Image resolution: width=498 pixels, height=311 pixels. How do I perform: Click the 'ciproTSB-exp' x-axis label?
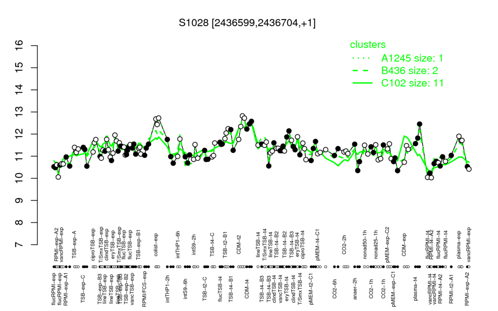coord(93,244)
